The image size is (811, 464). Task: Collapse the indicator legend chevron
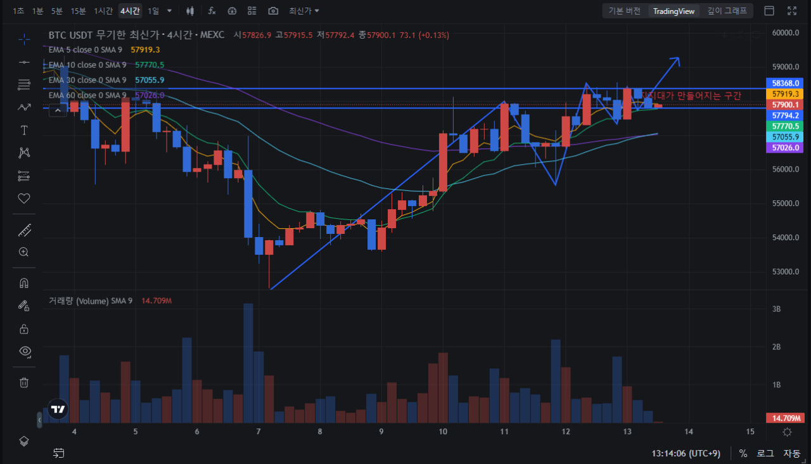[58, 110]
